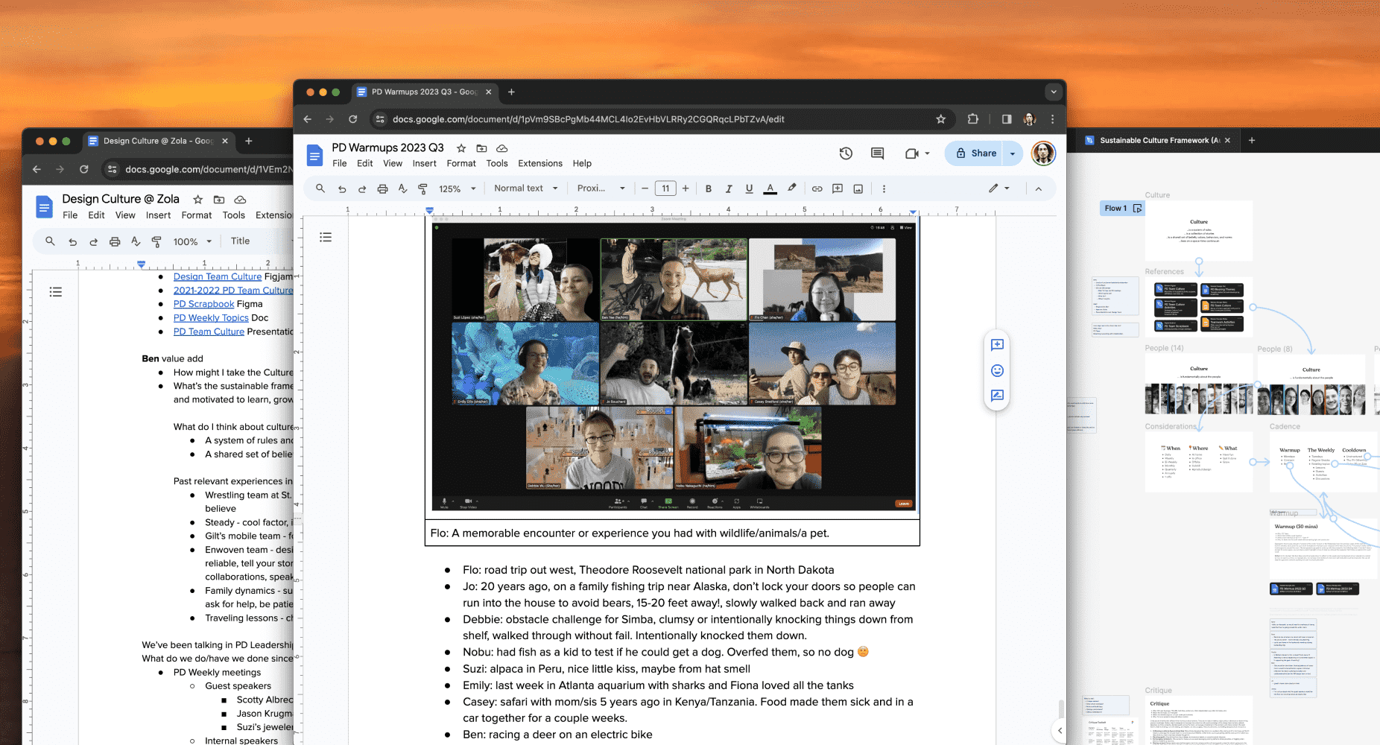Toggle underline formatting in PD Warmups toolbar
This screenshot has width=1380, height=745.
[749, 189]
